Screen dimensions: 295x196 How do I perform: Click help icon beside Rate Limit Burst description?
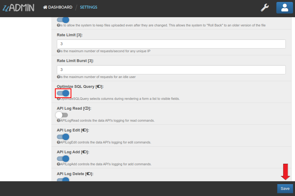[x=58, y=77]
